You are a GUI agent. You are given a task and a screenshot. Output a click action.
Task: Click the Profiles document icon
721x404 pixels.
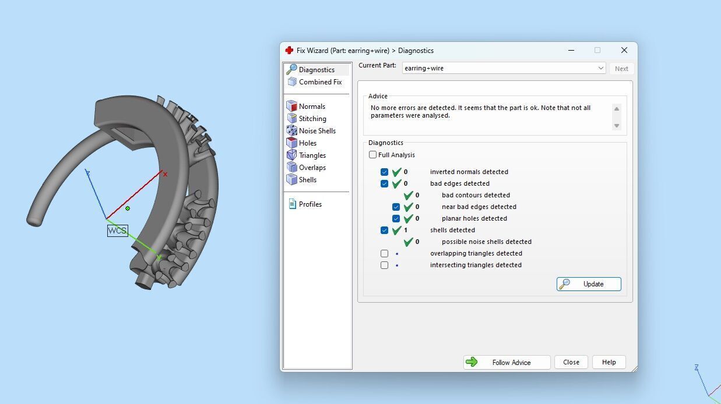click(292, 204)
